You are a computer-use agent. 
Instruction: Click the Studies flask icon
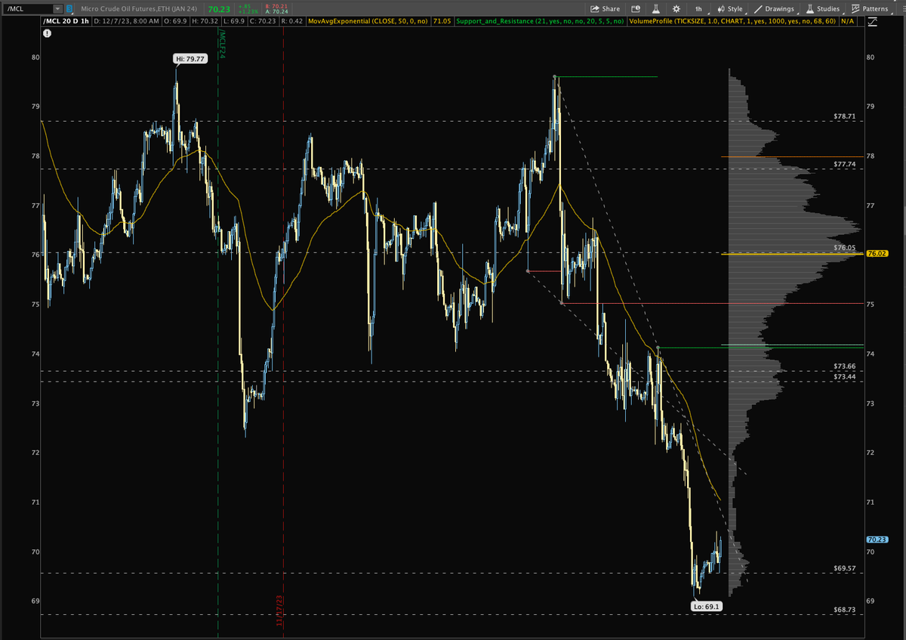(809, 8)
